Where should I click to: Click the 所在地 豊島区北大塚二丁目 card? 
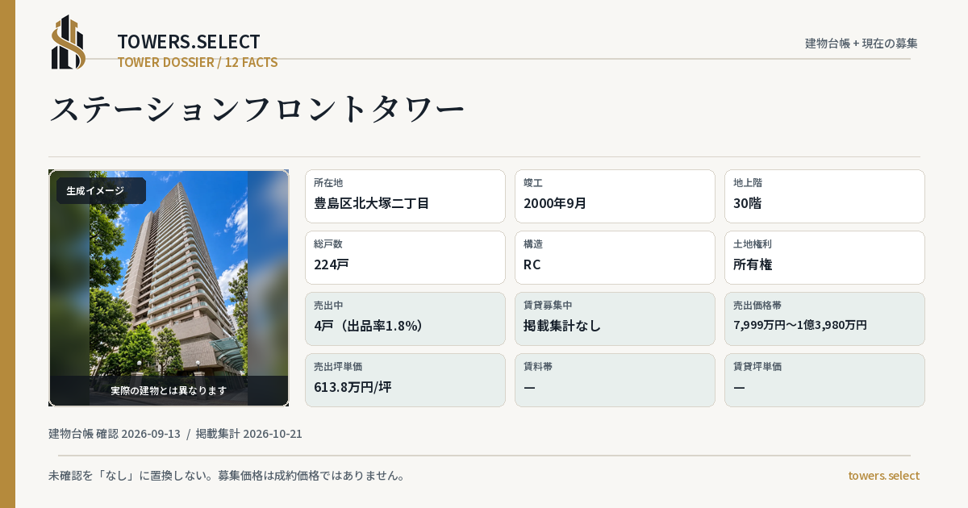tap(405, 196)
